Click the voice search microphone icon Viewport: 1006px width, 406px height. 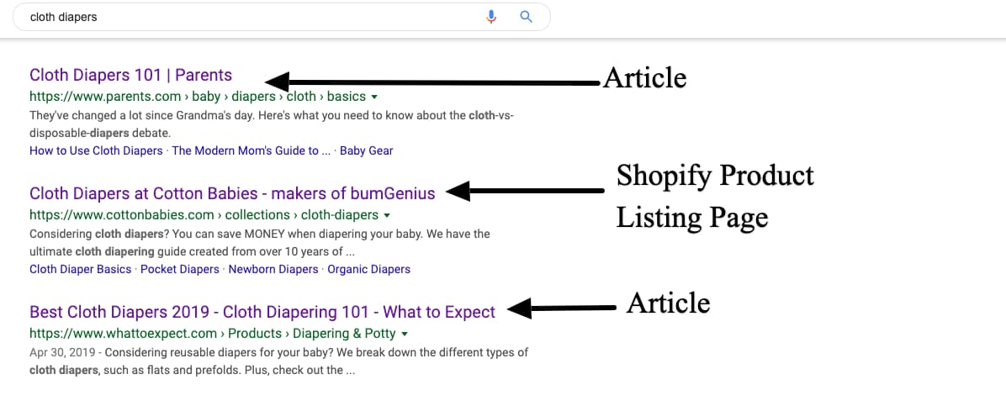tap(492, 17)
